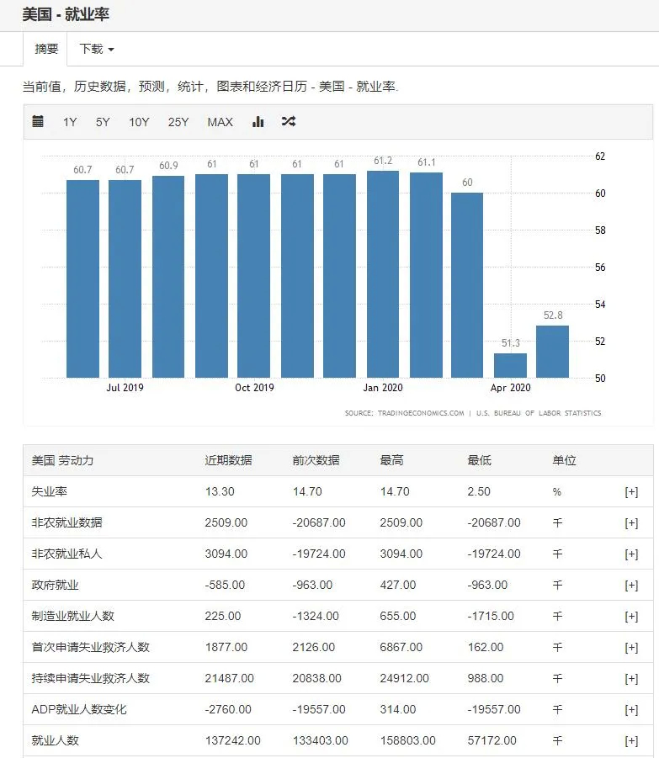Click the 21487.00 continuing claims value

point(229,678)
